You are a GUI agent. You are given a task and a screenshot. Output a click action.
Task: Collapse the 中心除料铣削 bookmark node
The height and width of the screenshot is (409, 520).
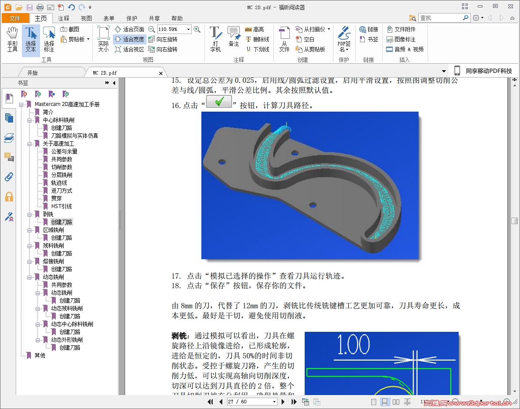tap(30, 120)
